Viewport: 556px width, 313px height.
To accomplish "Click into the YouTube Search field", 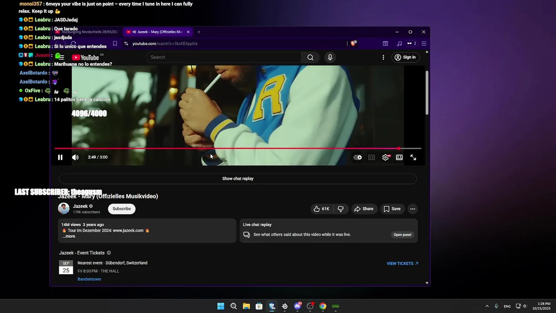I will coord(224,57).
